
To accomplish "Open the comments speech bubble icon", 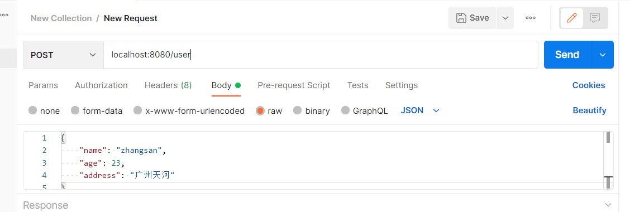I will point(595,18).
